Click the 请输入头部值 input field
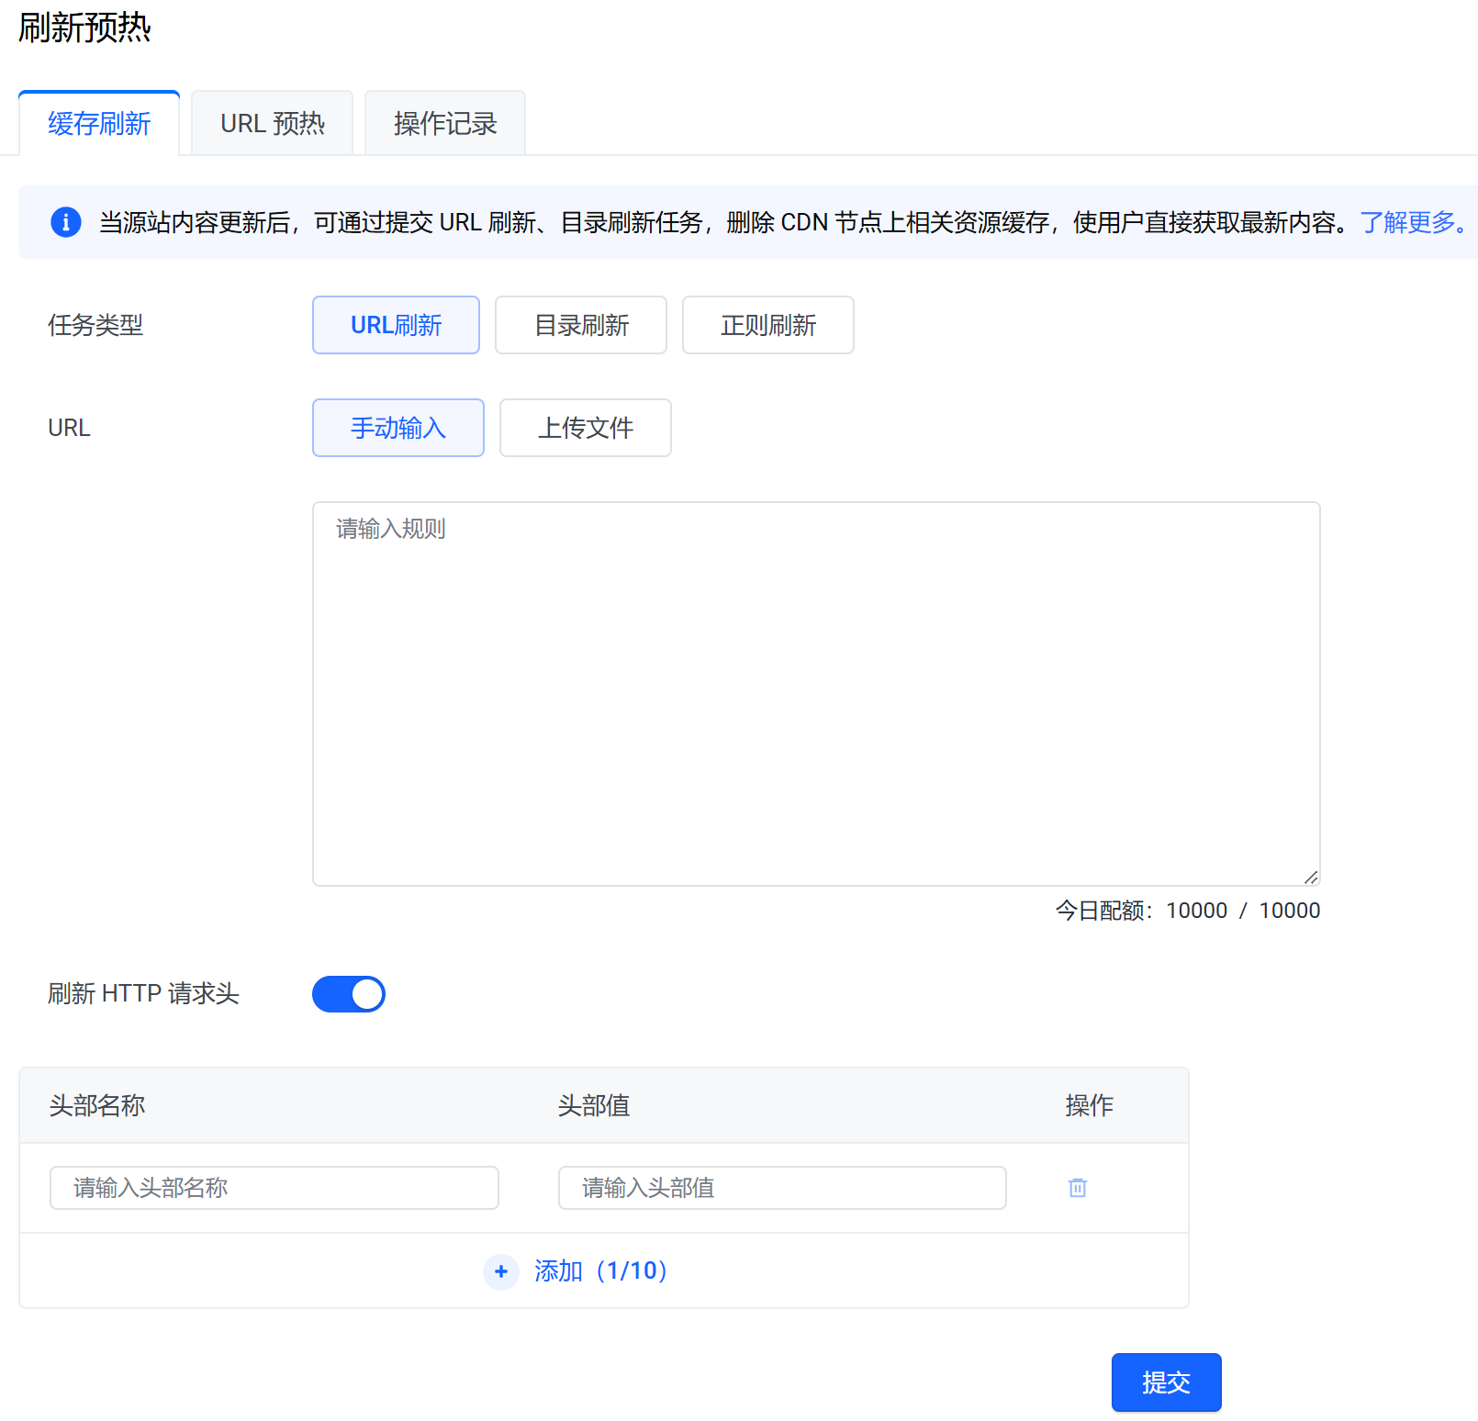The width and height of the screenshot is (1478, 1421). [782, 1188]
